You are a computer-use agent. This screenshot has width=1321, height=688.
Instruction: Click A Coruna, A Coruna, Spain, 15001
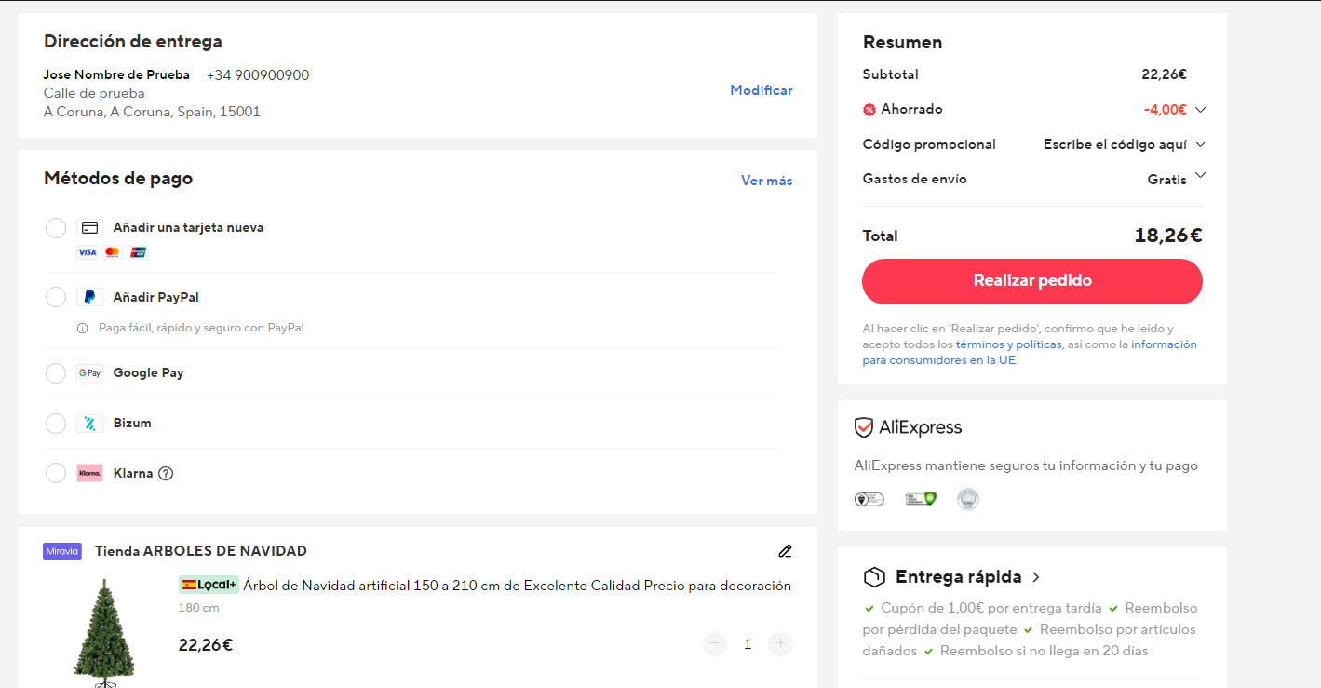point(152,112)
